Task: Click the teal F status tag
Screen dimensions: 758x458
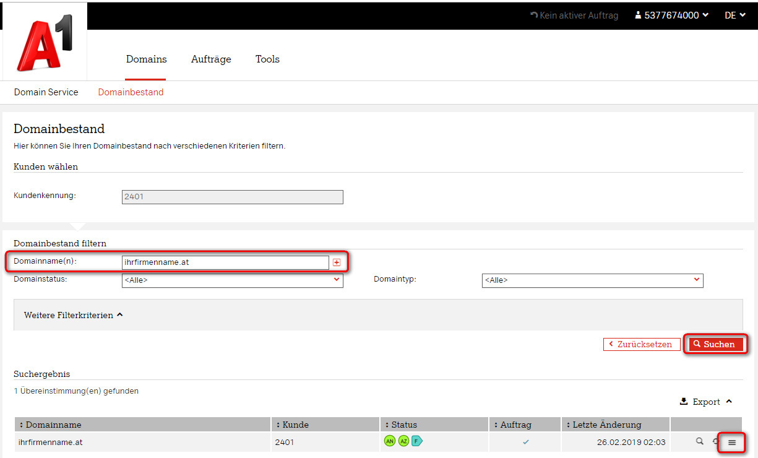Action: [417, 441]
